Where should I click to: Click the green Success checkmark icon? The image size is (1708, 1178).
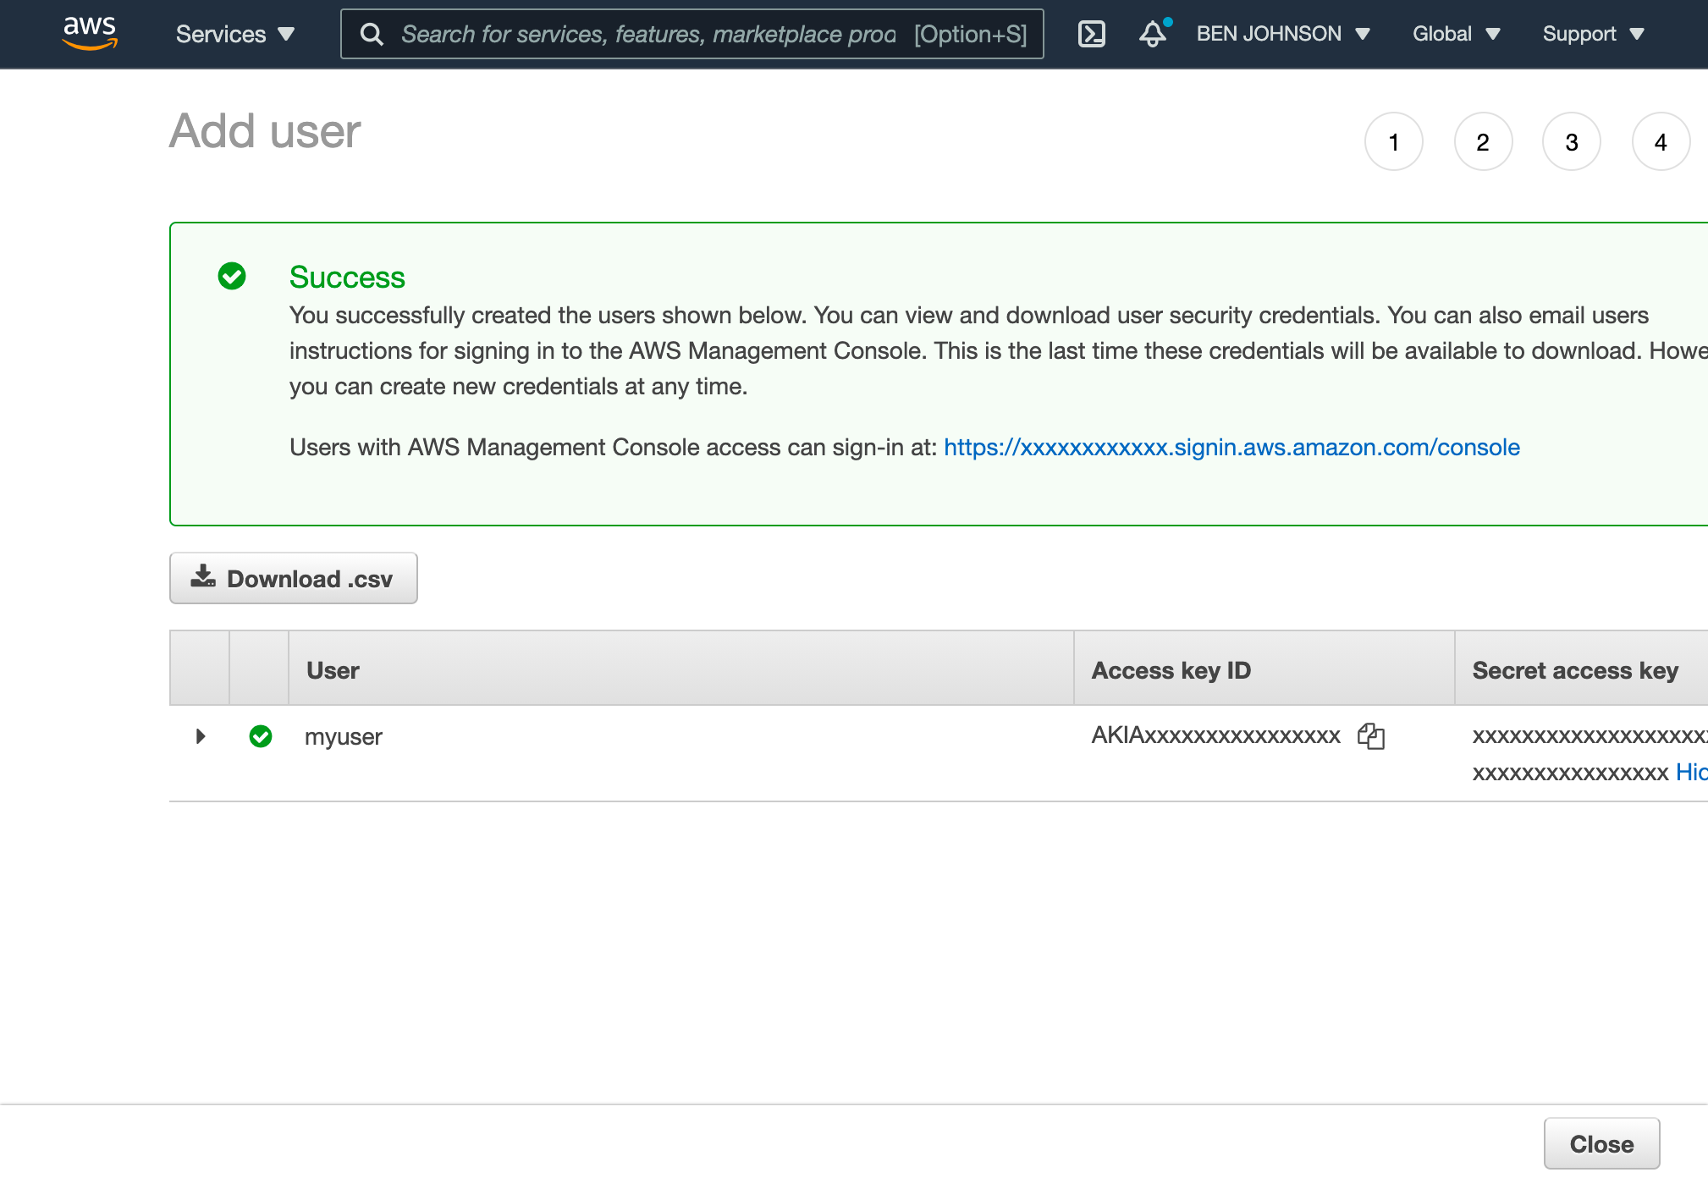232,276
